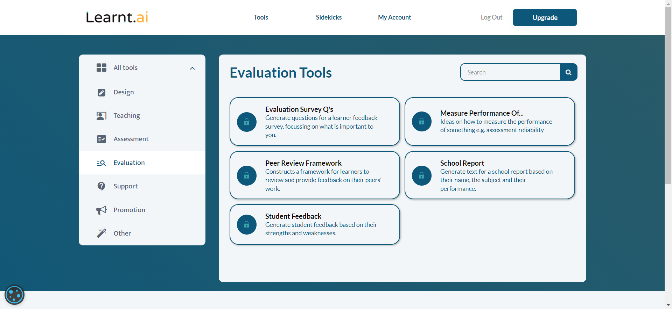
Task: Open the Tools navigation menu
Action: (261, 17)
